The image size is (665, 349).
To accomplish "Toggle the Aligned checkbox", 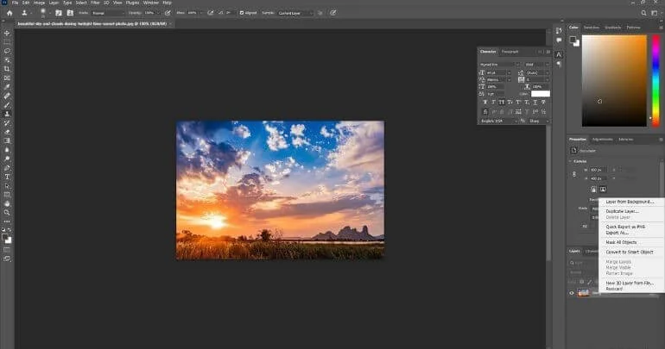I will 241,13.
